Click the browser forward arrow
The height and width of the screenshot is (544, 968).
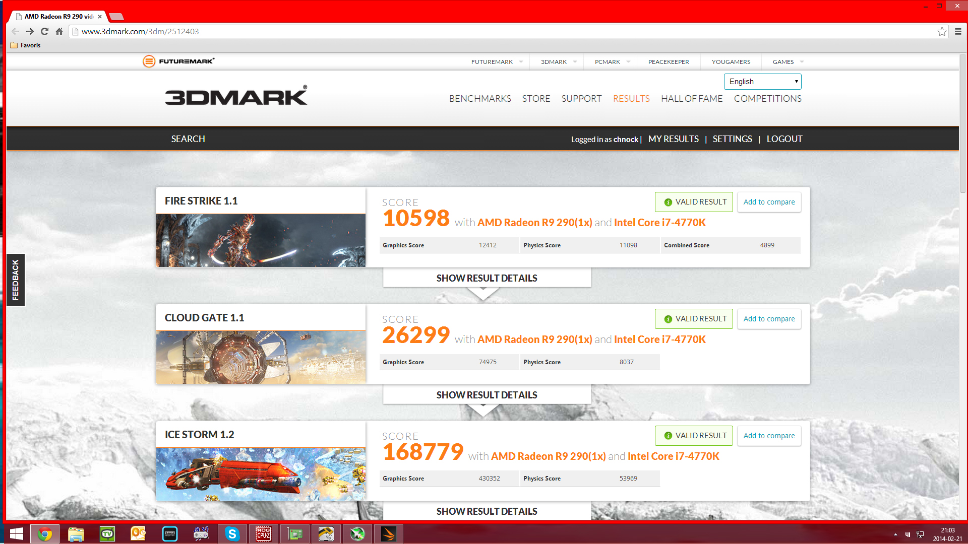30,31
